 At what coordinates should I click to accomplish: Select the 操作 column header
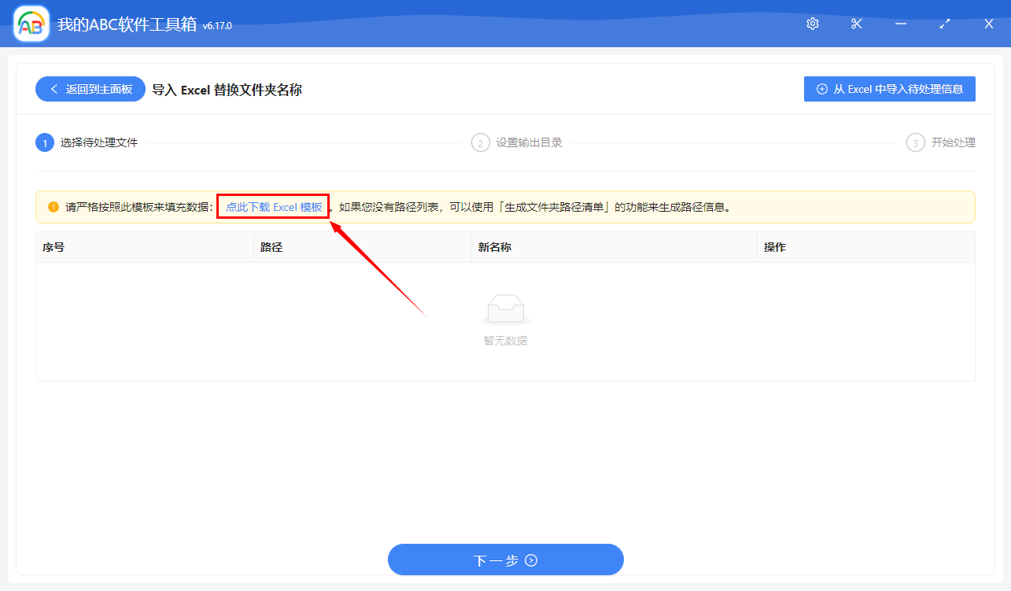point(775,247)
